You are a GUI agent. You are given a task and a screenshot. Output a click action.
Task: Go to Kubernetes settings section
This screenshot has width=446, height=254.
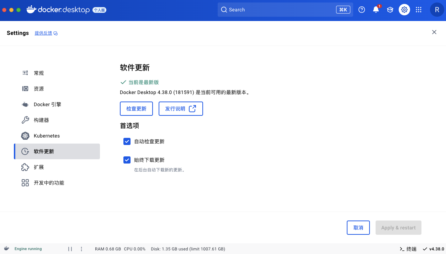[47, 136]
